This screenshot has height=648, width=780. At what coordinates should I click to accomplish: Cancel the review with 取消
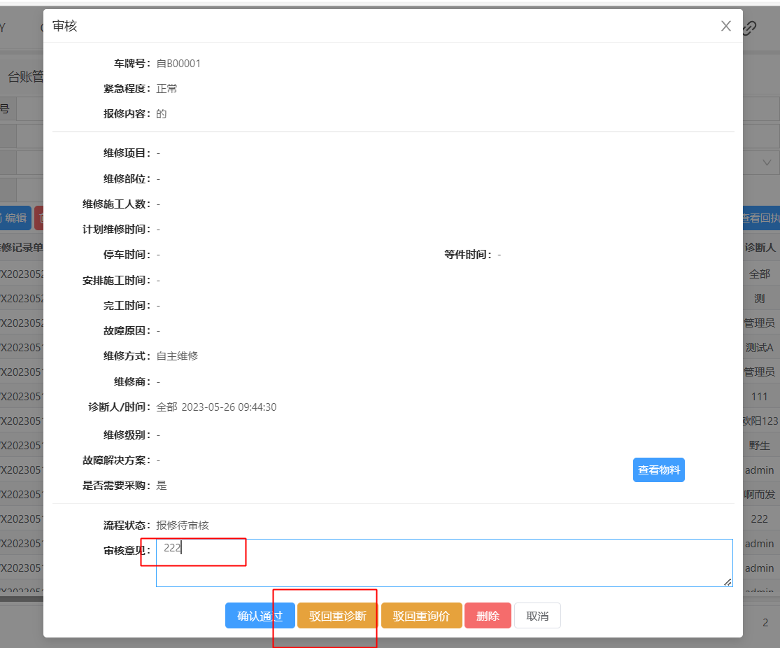(x=537, y=616)
